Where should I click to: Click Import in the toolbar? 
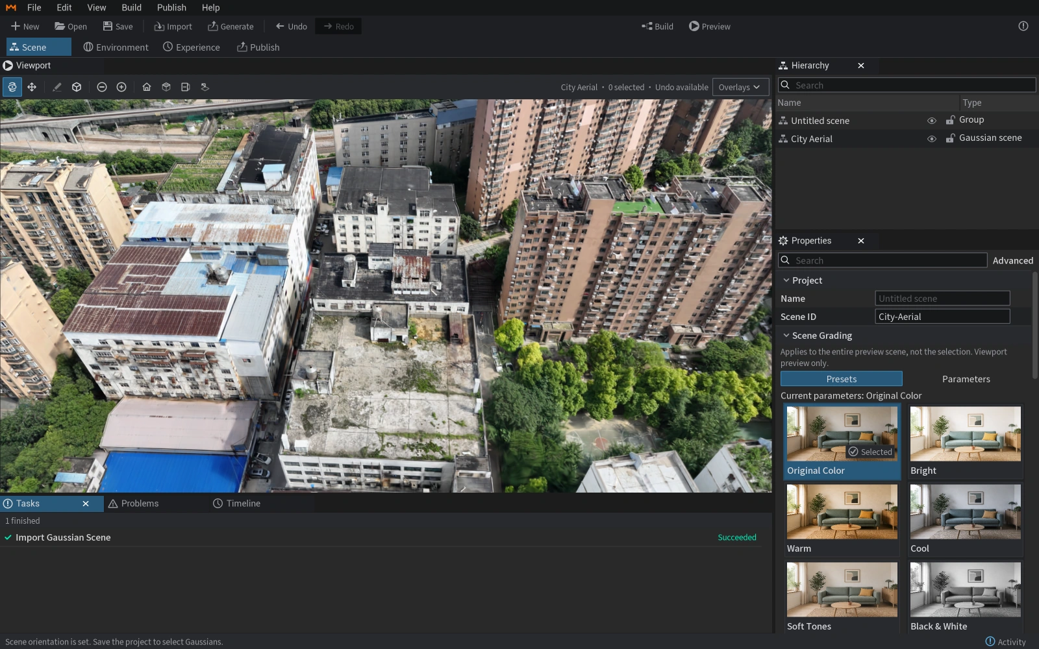coord(173,27)
